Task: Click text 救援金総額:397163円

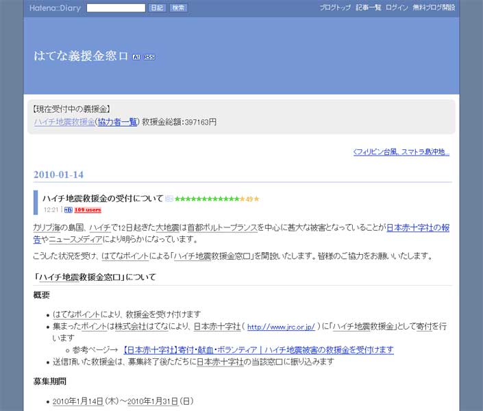Action: 179,122
